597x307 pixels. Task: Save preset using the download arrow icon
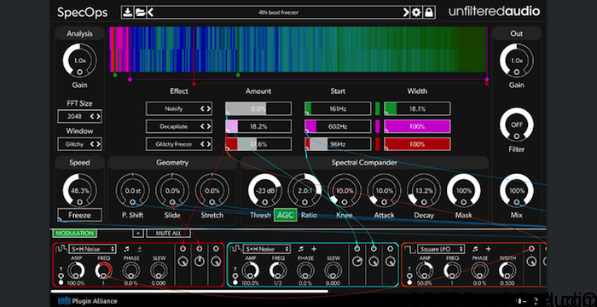tap(127, 12)
